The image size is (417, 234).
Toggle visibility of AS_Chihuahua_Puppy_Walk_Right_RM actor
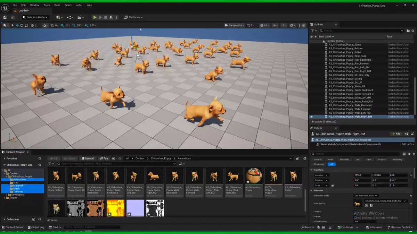click(311, 117)
